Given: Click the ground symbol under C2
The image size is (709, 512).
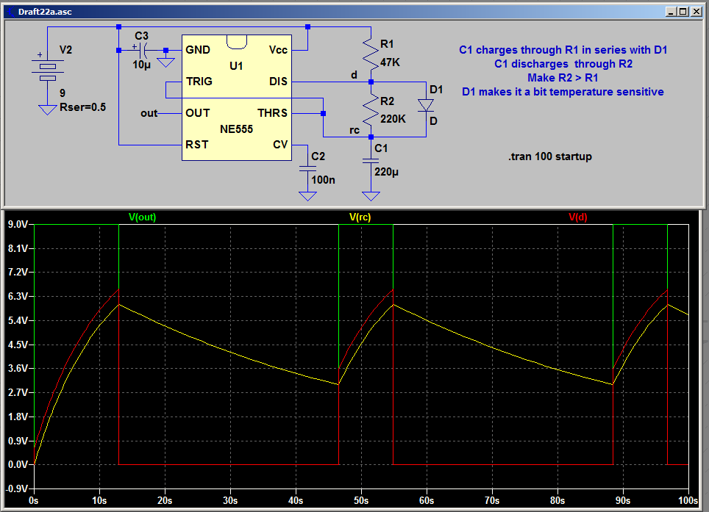Looking at the screenshot, I should pyautogui.click(x=307, y=196).
